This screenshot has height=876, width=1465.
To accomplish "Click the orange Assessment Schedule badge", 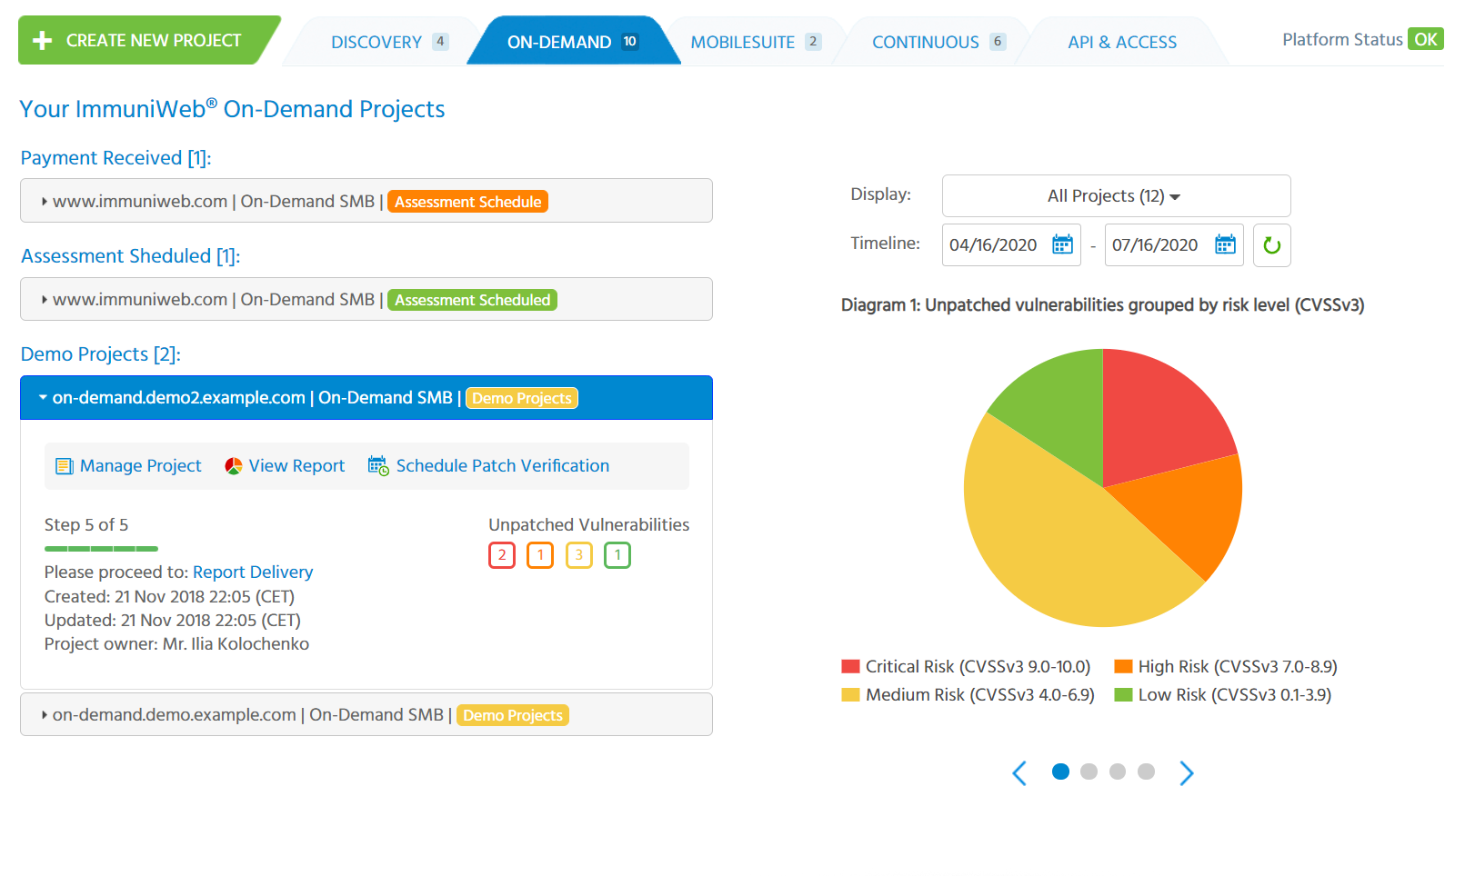I will pos(467,202).
